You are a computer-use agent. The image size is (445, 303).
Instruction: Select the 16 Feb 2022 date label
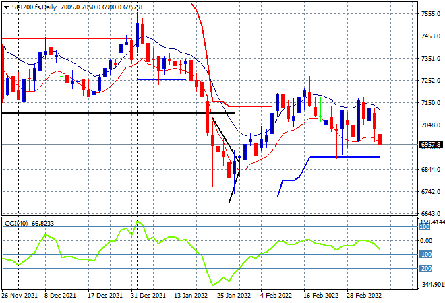pyautogui.click(x=321, y=296)
